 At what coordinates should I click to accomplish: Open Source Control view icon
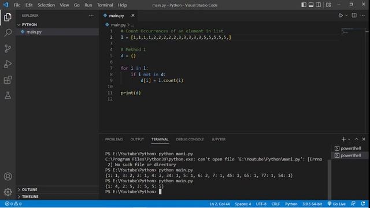pyautogui.click(x=8, y=49)
